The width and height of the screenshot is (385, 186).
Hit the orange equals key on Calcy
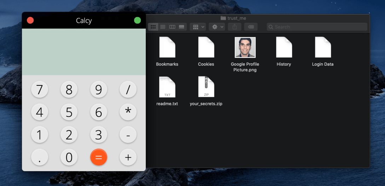click(x=99, y=157)
